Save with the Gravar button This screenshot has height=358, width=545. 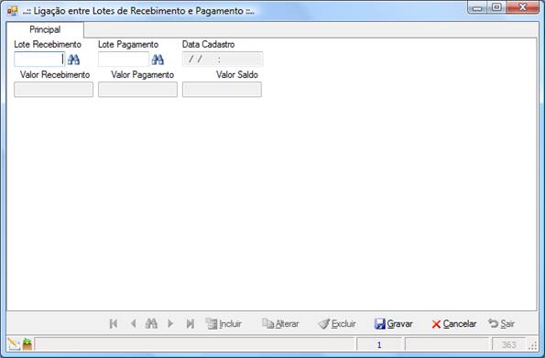tap(394, 323)
